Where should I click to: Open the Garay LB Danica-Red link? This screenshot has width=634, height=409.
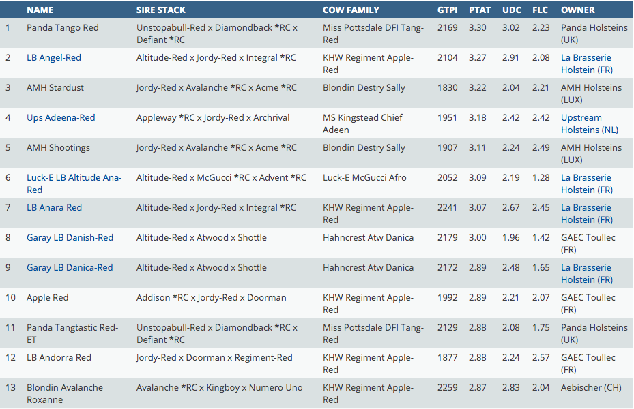pyautogui.click(x=70, y=268)
